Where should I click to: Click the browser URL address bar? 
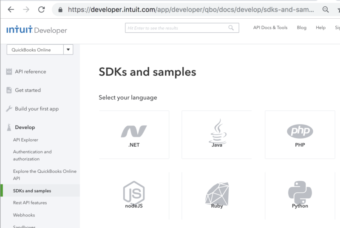(x=191, y=9)
